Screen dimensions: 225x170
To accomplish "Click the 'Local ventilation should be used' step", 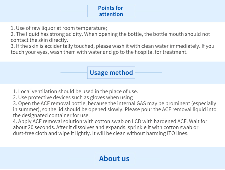I will click(x=75, y=91).
